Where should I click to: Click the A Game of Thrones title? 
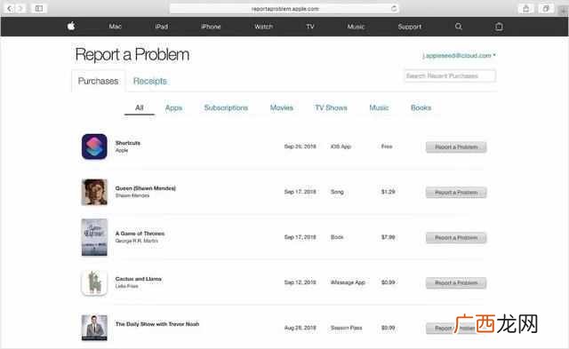[x=140, y=234]
